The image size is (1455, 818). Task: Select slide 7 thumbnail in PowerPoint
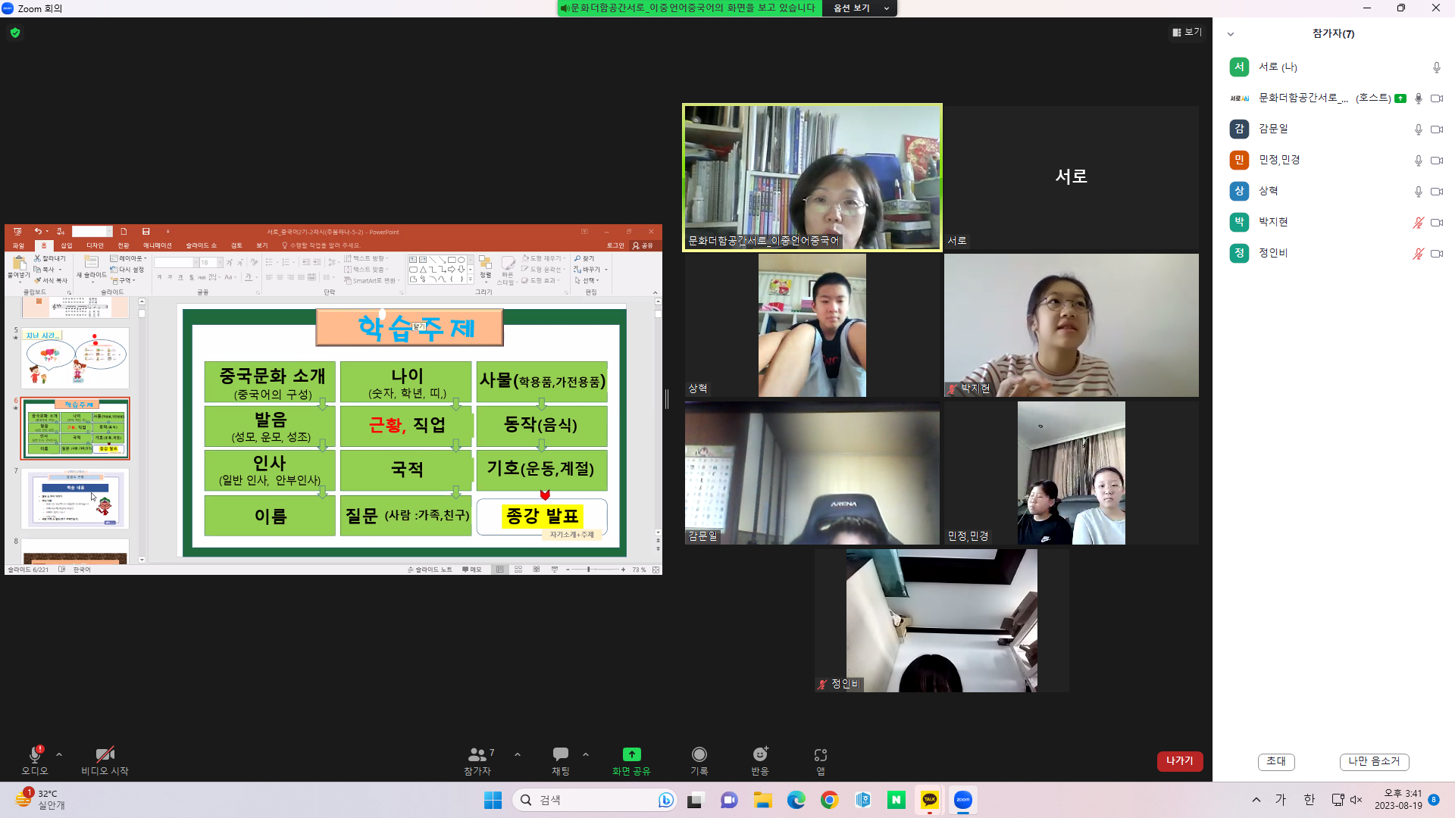coord(75,498)
